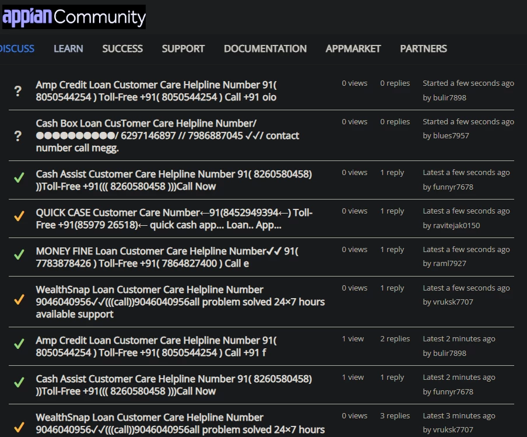The height and width of the screenshot is (437, 527).
Task: Click green check icon beside MONEY FINE thread
Action: (x=19, y=254)
